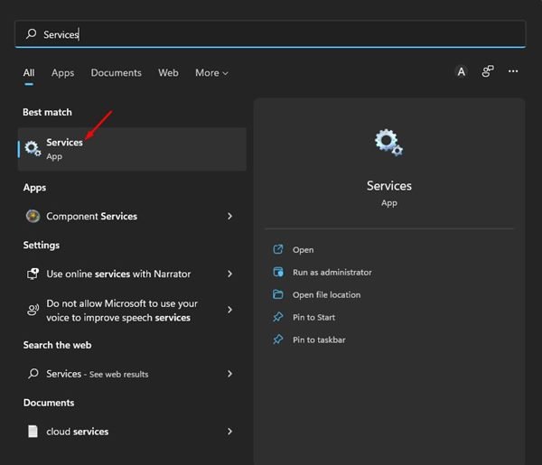Click in the Services search box
The width and height of the screenshot is (542, 465).
pos(270,33)
